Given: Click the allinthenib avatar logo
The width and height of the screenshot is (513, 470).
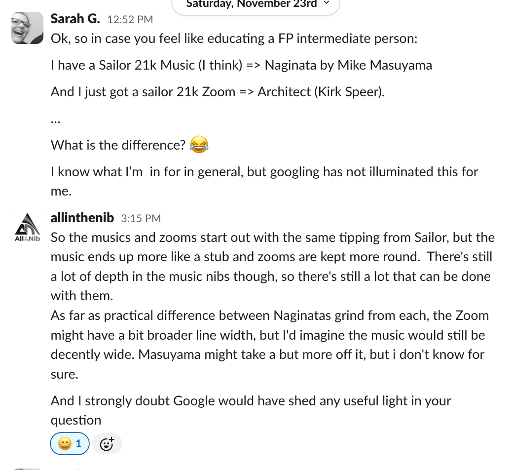Looking at the screenshot, I should 28,227.
